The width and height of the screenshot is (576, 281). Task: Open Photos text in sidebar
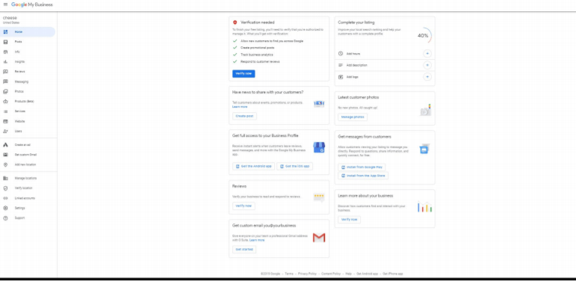(19, 91)
